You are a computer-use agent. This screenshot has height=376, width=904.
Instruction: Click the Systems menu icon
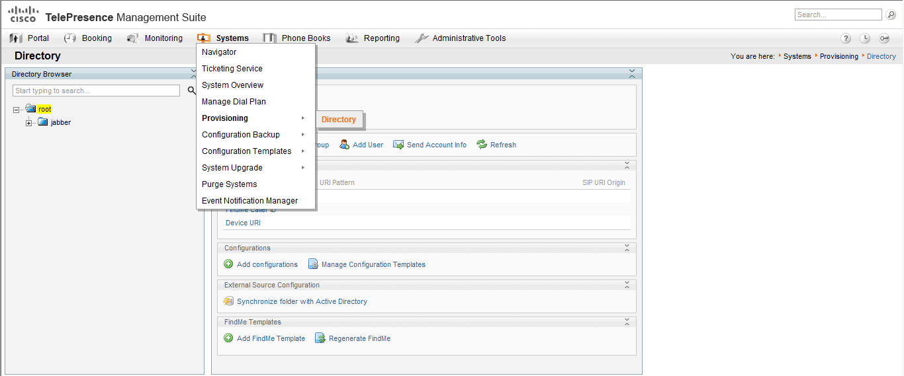204,38
